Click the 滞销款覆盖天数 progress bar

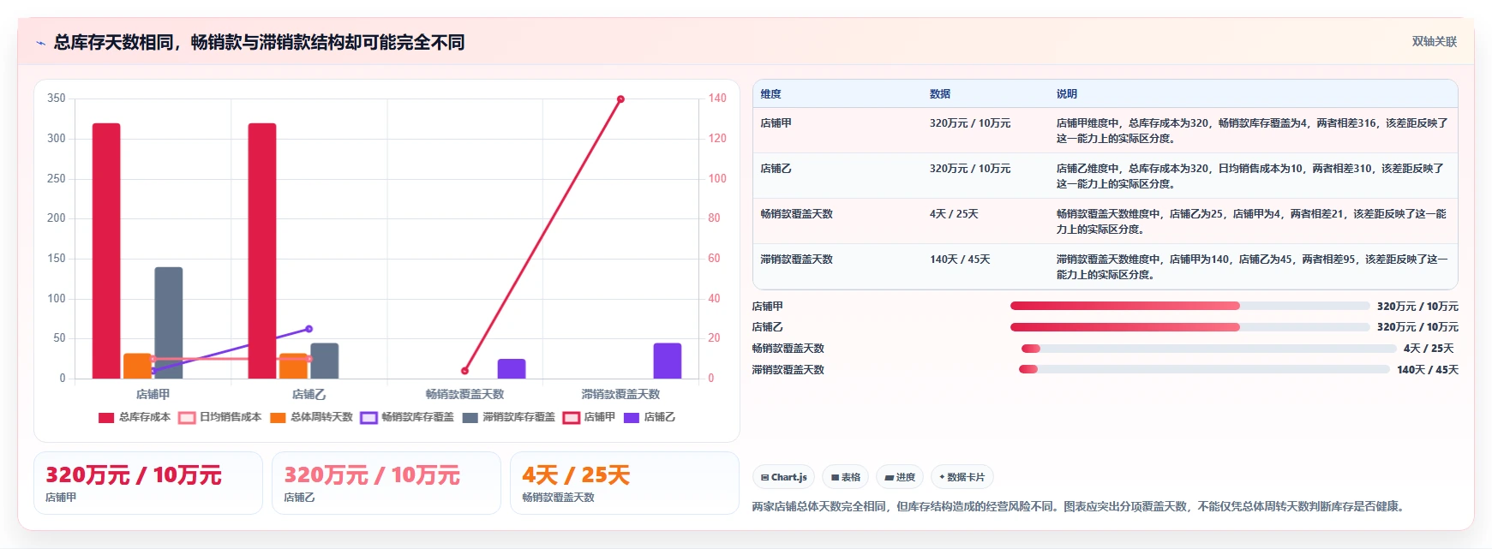pyautogui.click(x=1203, y=369)
